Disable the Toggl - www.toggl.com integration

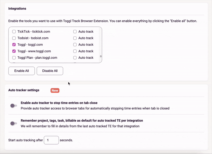(14, 51)
